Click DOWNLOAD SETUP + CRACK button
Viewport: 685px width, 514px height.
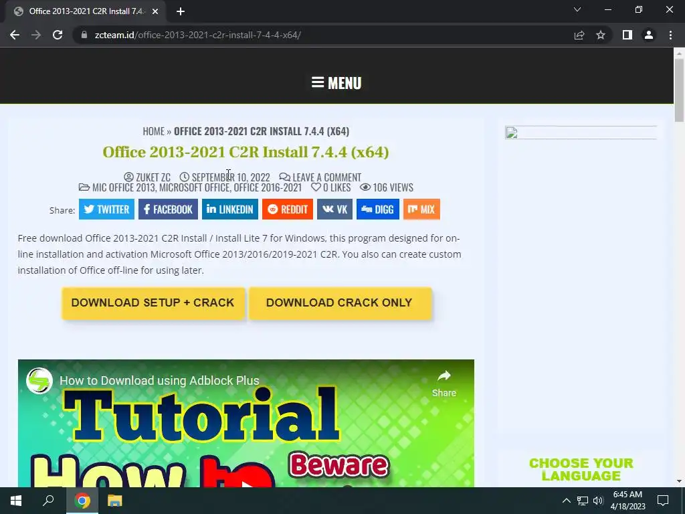click(x=153, y=303)
